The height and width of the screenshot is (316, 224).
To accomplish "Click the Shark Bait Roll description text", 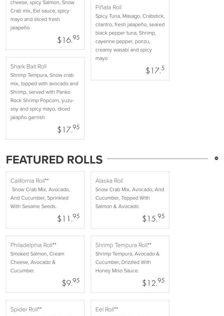I will (44, 96).
